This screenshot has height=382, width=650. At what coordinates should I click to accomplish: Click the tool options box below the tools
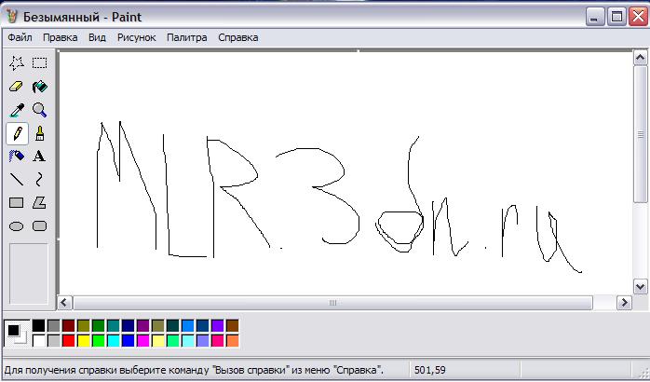(29, 274)
